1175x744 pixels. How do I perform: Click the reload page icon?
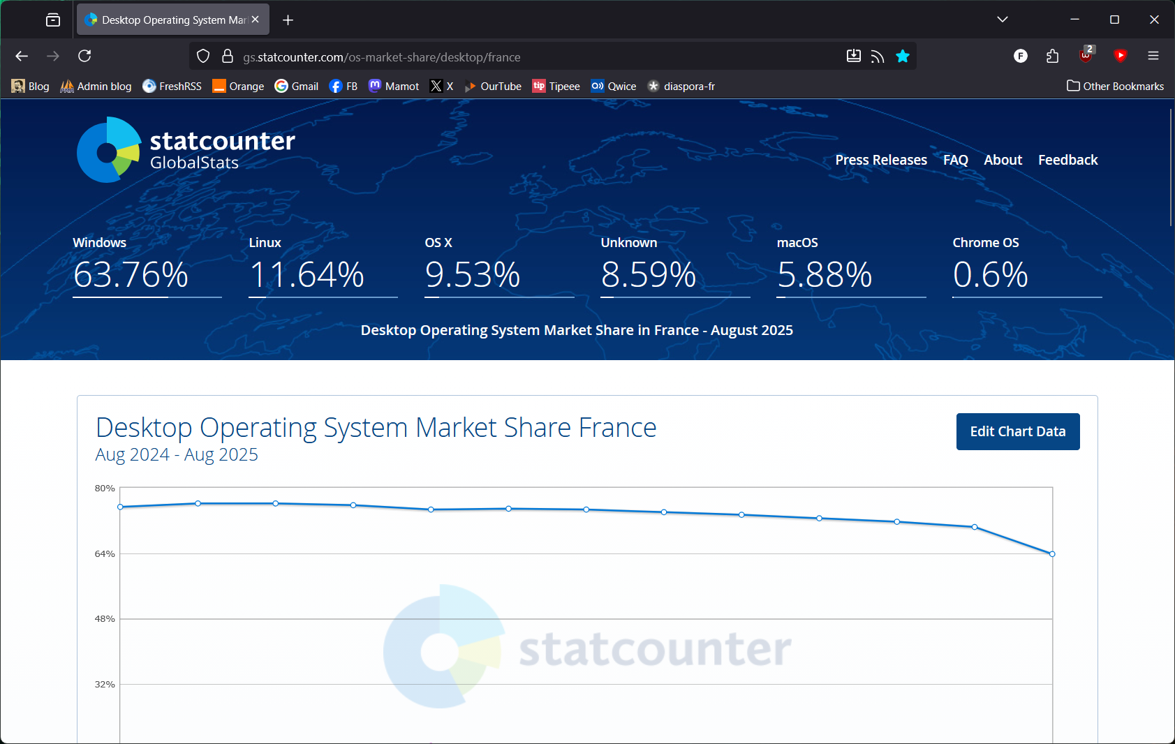[x=84, y=56]
